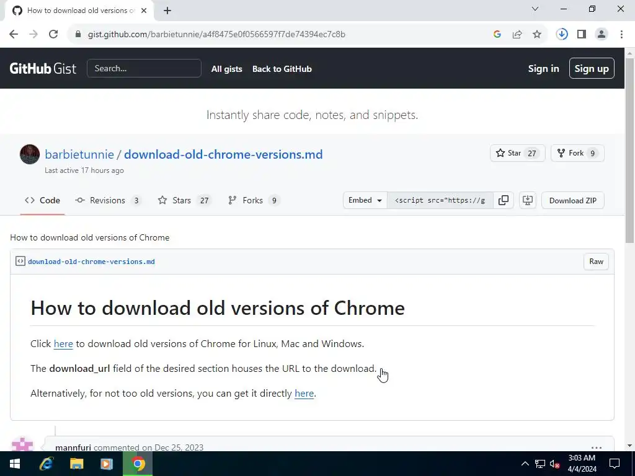This screenshot has width=635, height=476.
Task: Switch to the Revisions tab
Action: pyautogui.click(x=108, y=200)
